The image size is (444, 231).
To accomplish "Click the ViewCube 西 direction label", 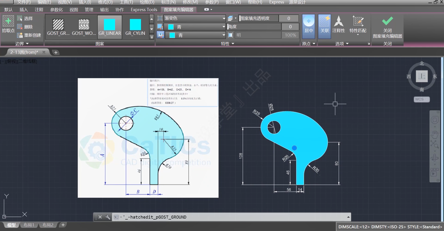I will tap(409, 76).
